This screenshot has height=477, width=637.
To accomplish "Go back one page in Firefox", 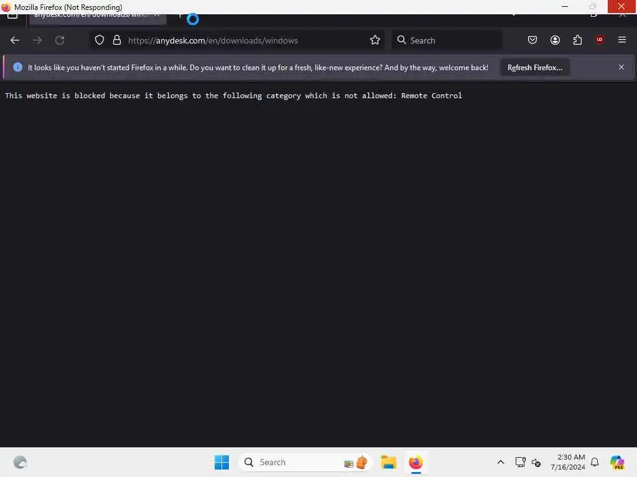I will click(x=15, y=40).
